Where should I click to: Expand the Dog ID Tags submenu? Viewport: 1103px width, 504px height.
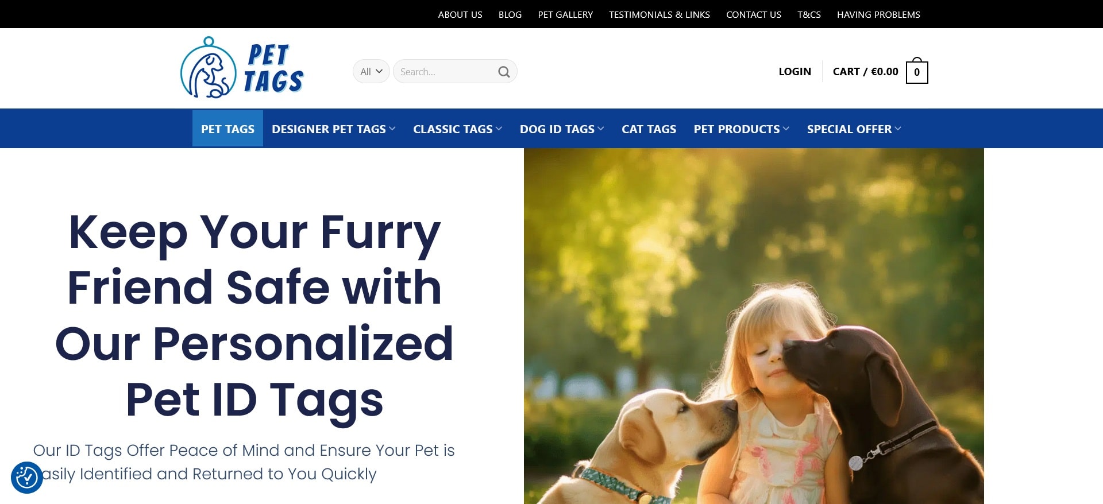(562, 129)
